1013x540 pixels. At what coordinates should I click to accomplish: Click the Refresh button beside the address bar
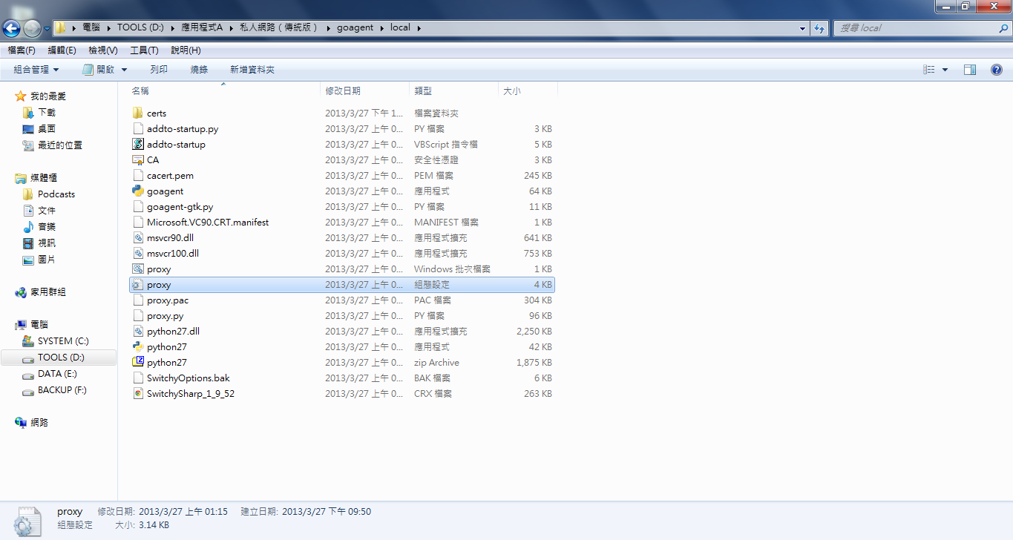pyautogui.click(x=819, y=28)
